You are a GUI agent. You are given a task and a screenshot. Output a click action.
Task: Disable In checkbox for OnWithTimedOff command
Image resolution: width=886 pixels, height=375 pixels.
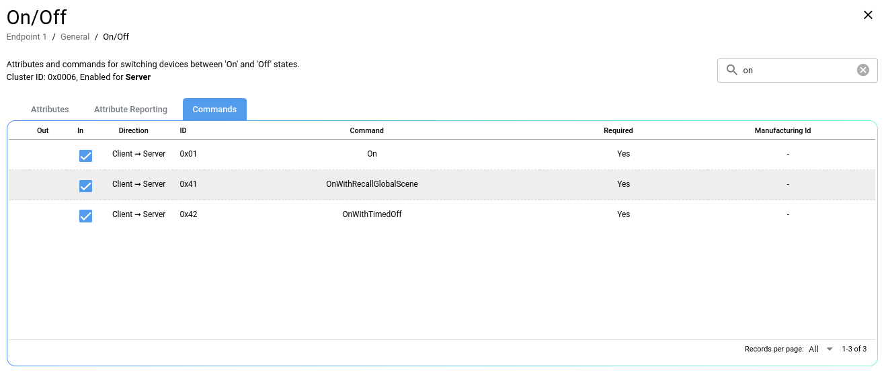(85, 216)
